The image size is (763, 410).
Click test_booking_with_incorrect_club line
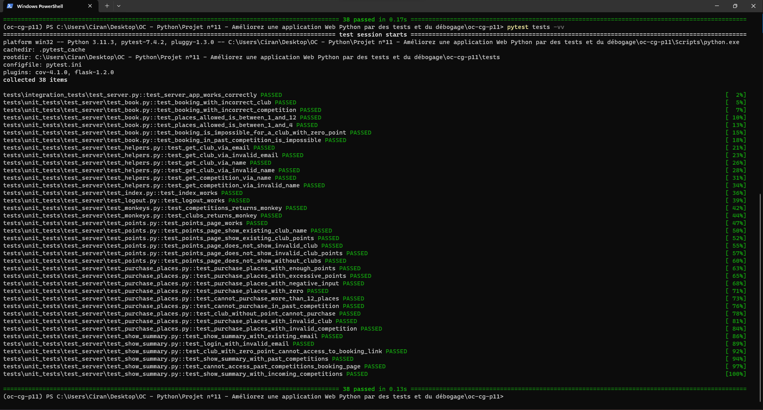tap(150, 102)
